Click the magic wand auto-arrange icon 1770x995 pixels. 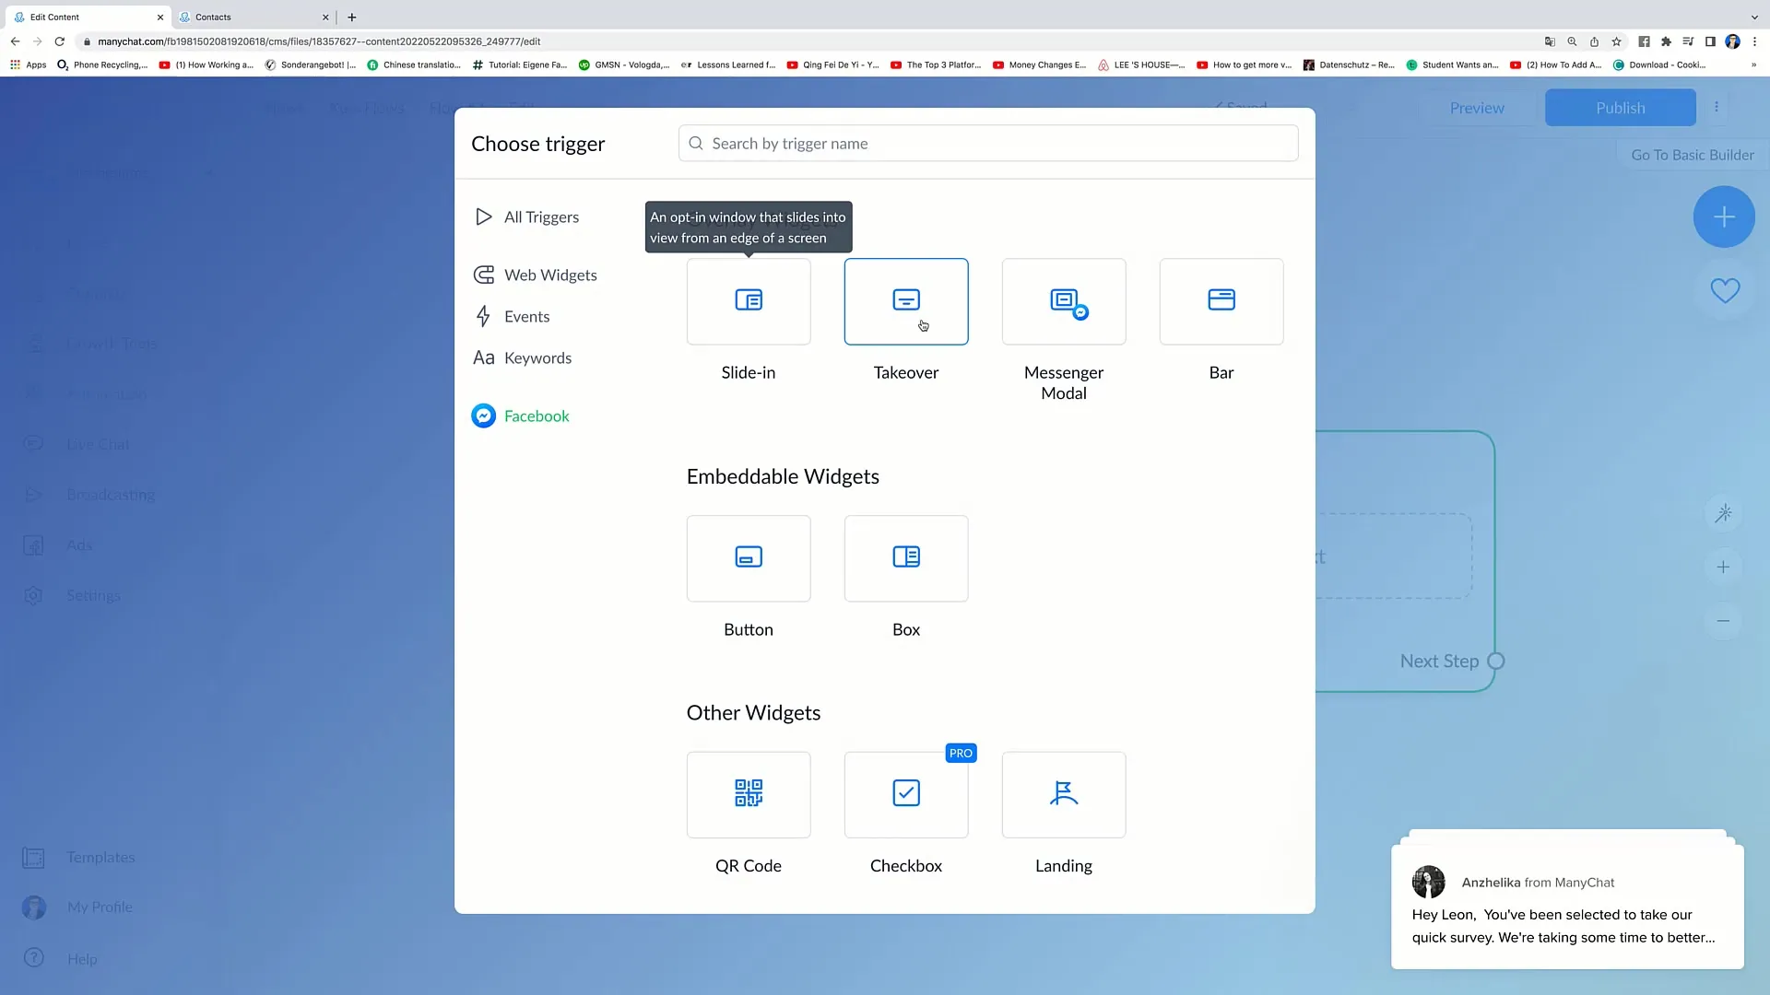(1723, 513)
